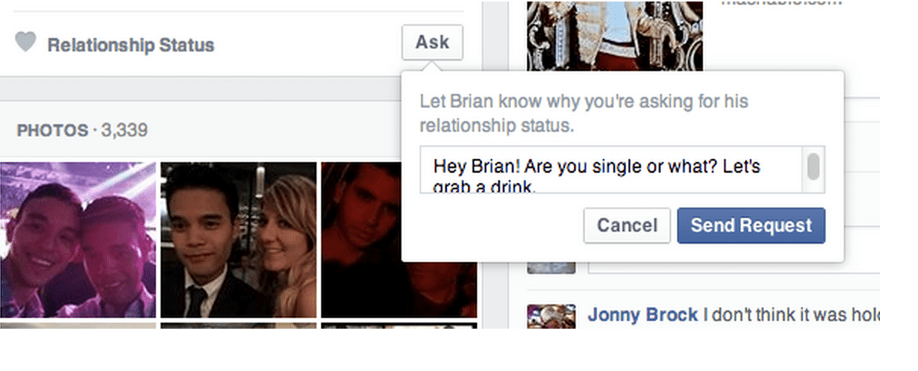This screenshot has width=918, height=371.
Task: Open the partially visible photo below purple selfie
Action: coord(77,326)
